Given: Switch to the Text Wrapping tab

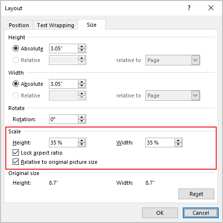Looking at the screenshot, I should point(55,25).
